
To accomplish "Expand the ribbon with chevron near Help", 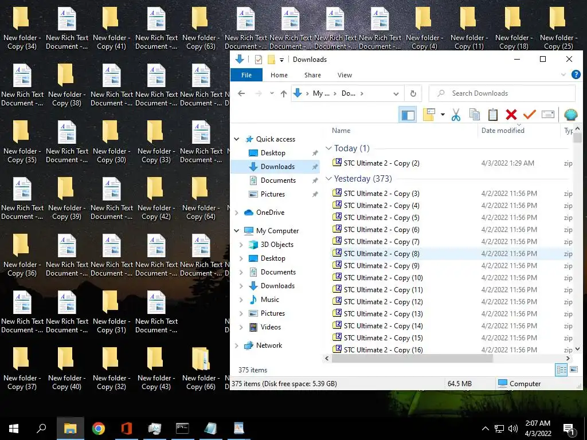I will (563, 75).
